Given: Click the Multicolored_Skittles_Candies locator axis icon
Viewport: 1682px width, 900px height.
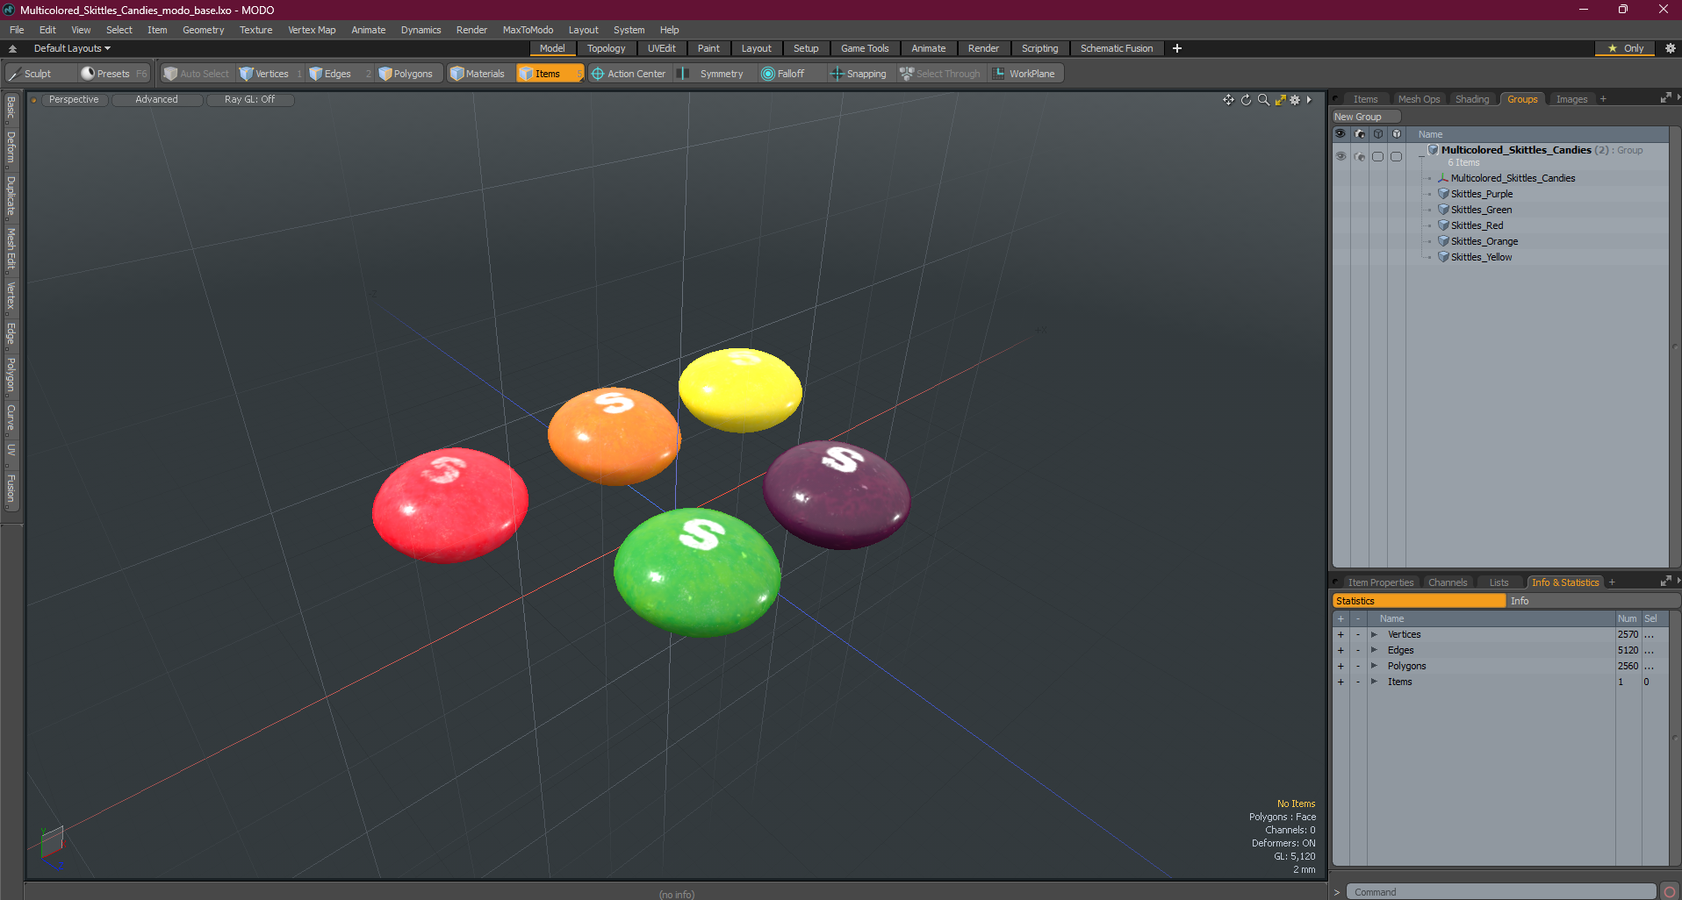Looking at the screenshot, I should (x=1443, y=178).
